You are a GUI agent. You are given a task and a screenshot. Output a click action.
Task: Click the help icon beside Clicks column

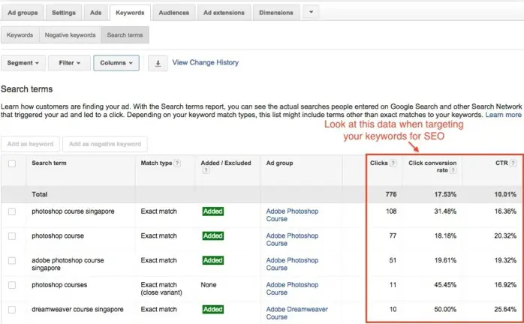393,163
